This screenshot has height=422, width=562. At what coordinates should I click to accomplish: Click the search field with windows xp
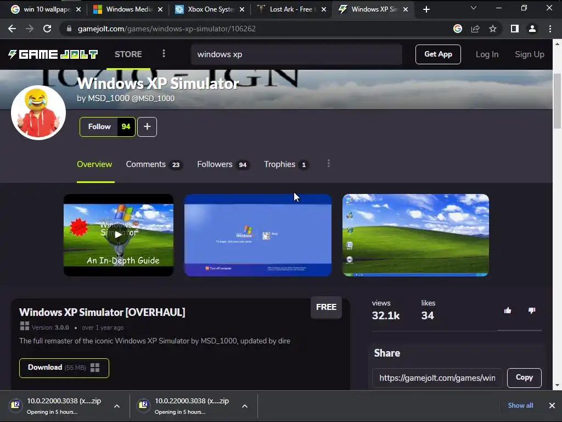click(296, 54)
